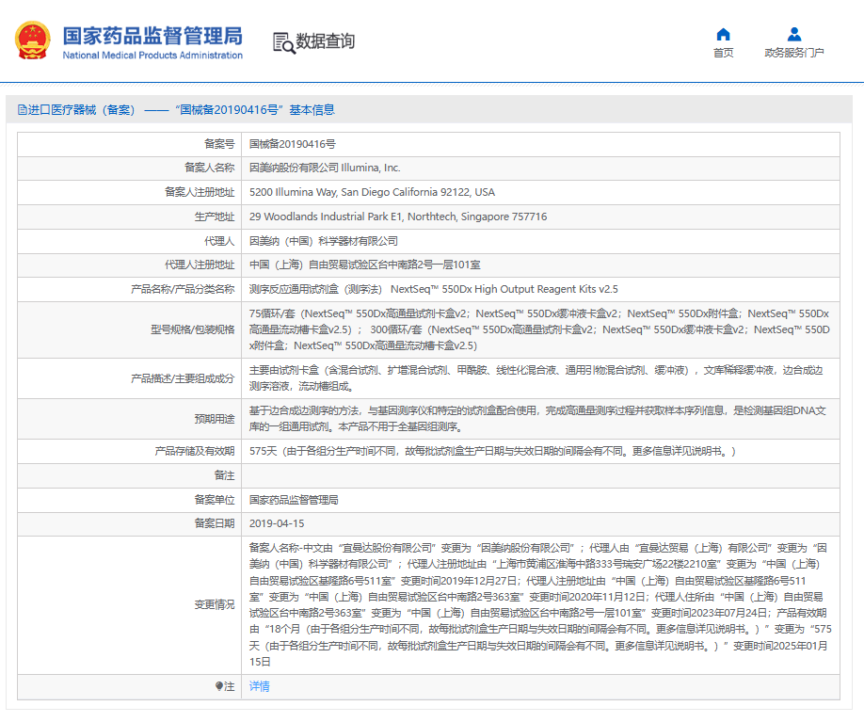This screenshot has height=722, width=864.
Task: Click 数据查询 heading text
Action: point(325,41)
